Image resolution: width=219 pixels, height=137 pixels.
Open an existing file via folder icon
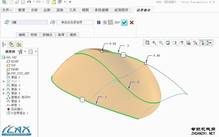[17, 2]
